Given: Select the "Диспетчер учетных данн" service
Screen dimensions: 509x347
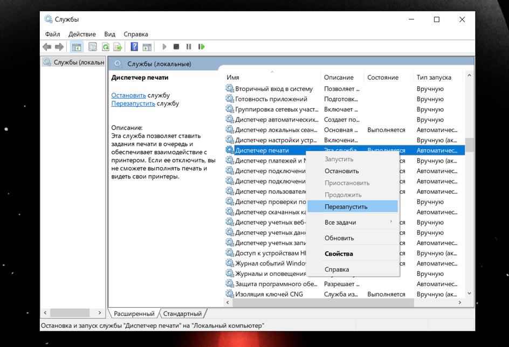Looking at the screenshot, I should (x=271, y=233).
